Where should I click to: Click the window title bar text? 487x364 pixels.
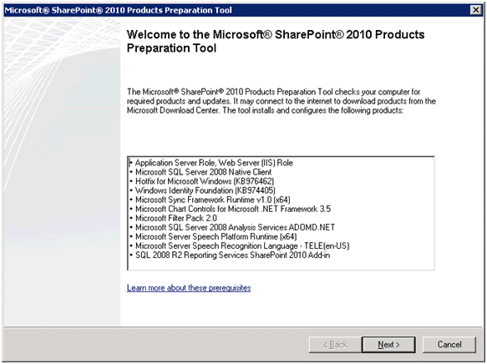pos(118,10)
